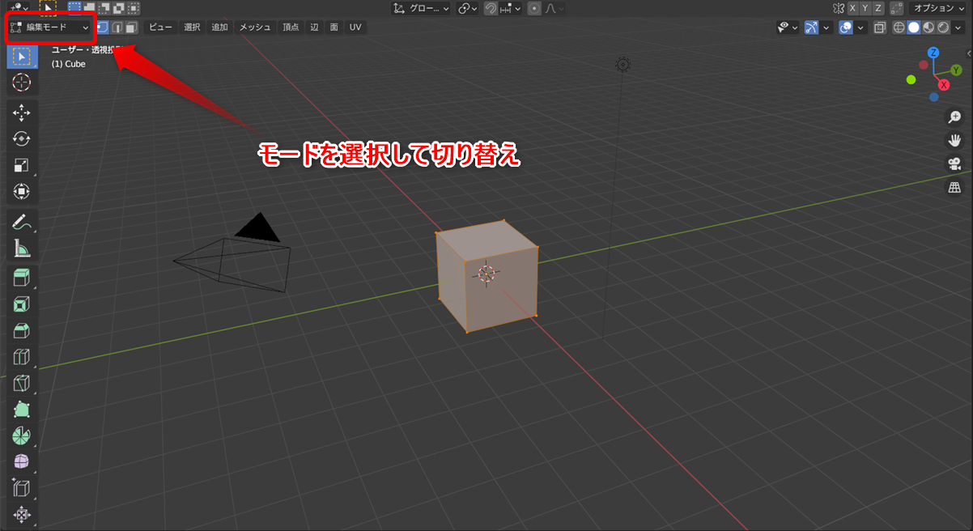Toggle Z axis mesh symmetry
Viewport: 973px width, 531px height.
[878, 8]
